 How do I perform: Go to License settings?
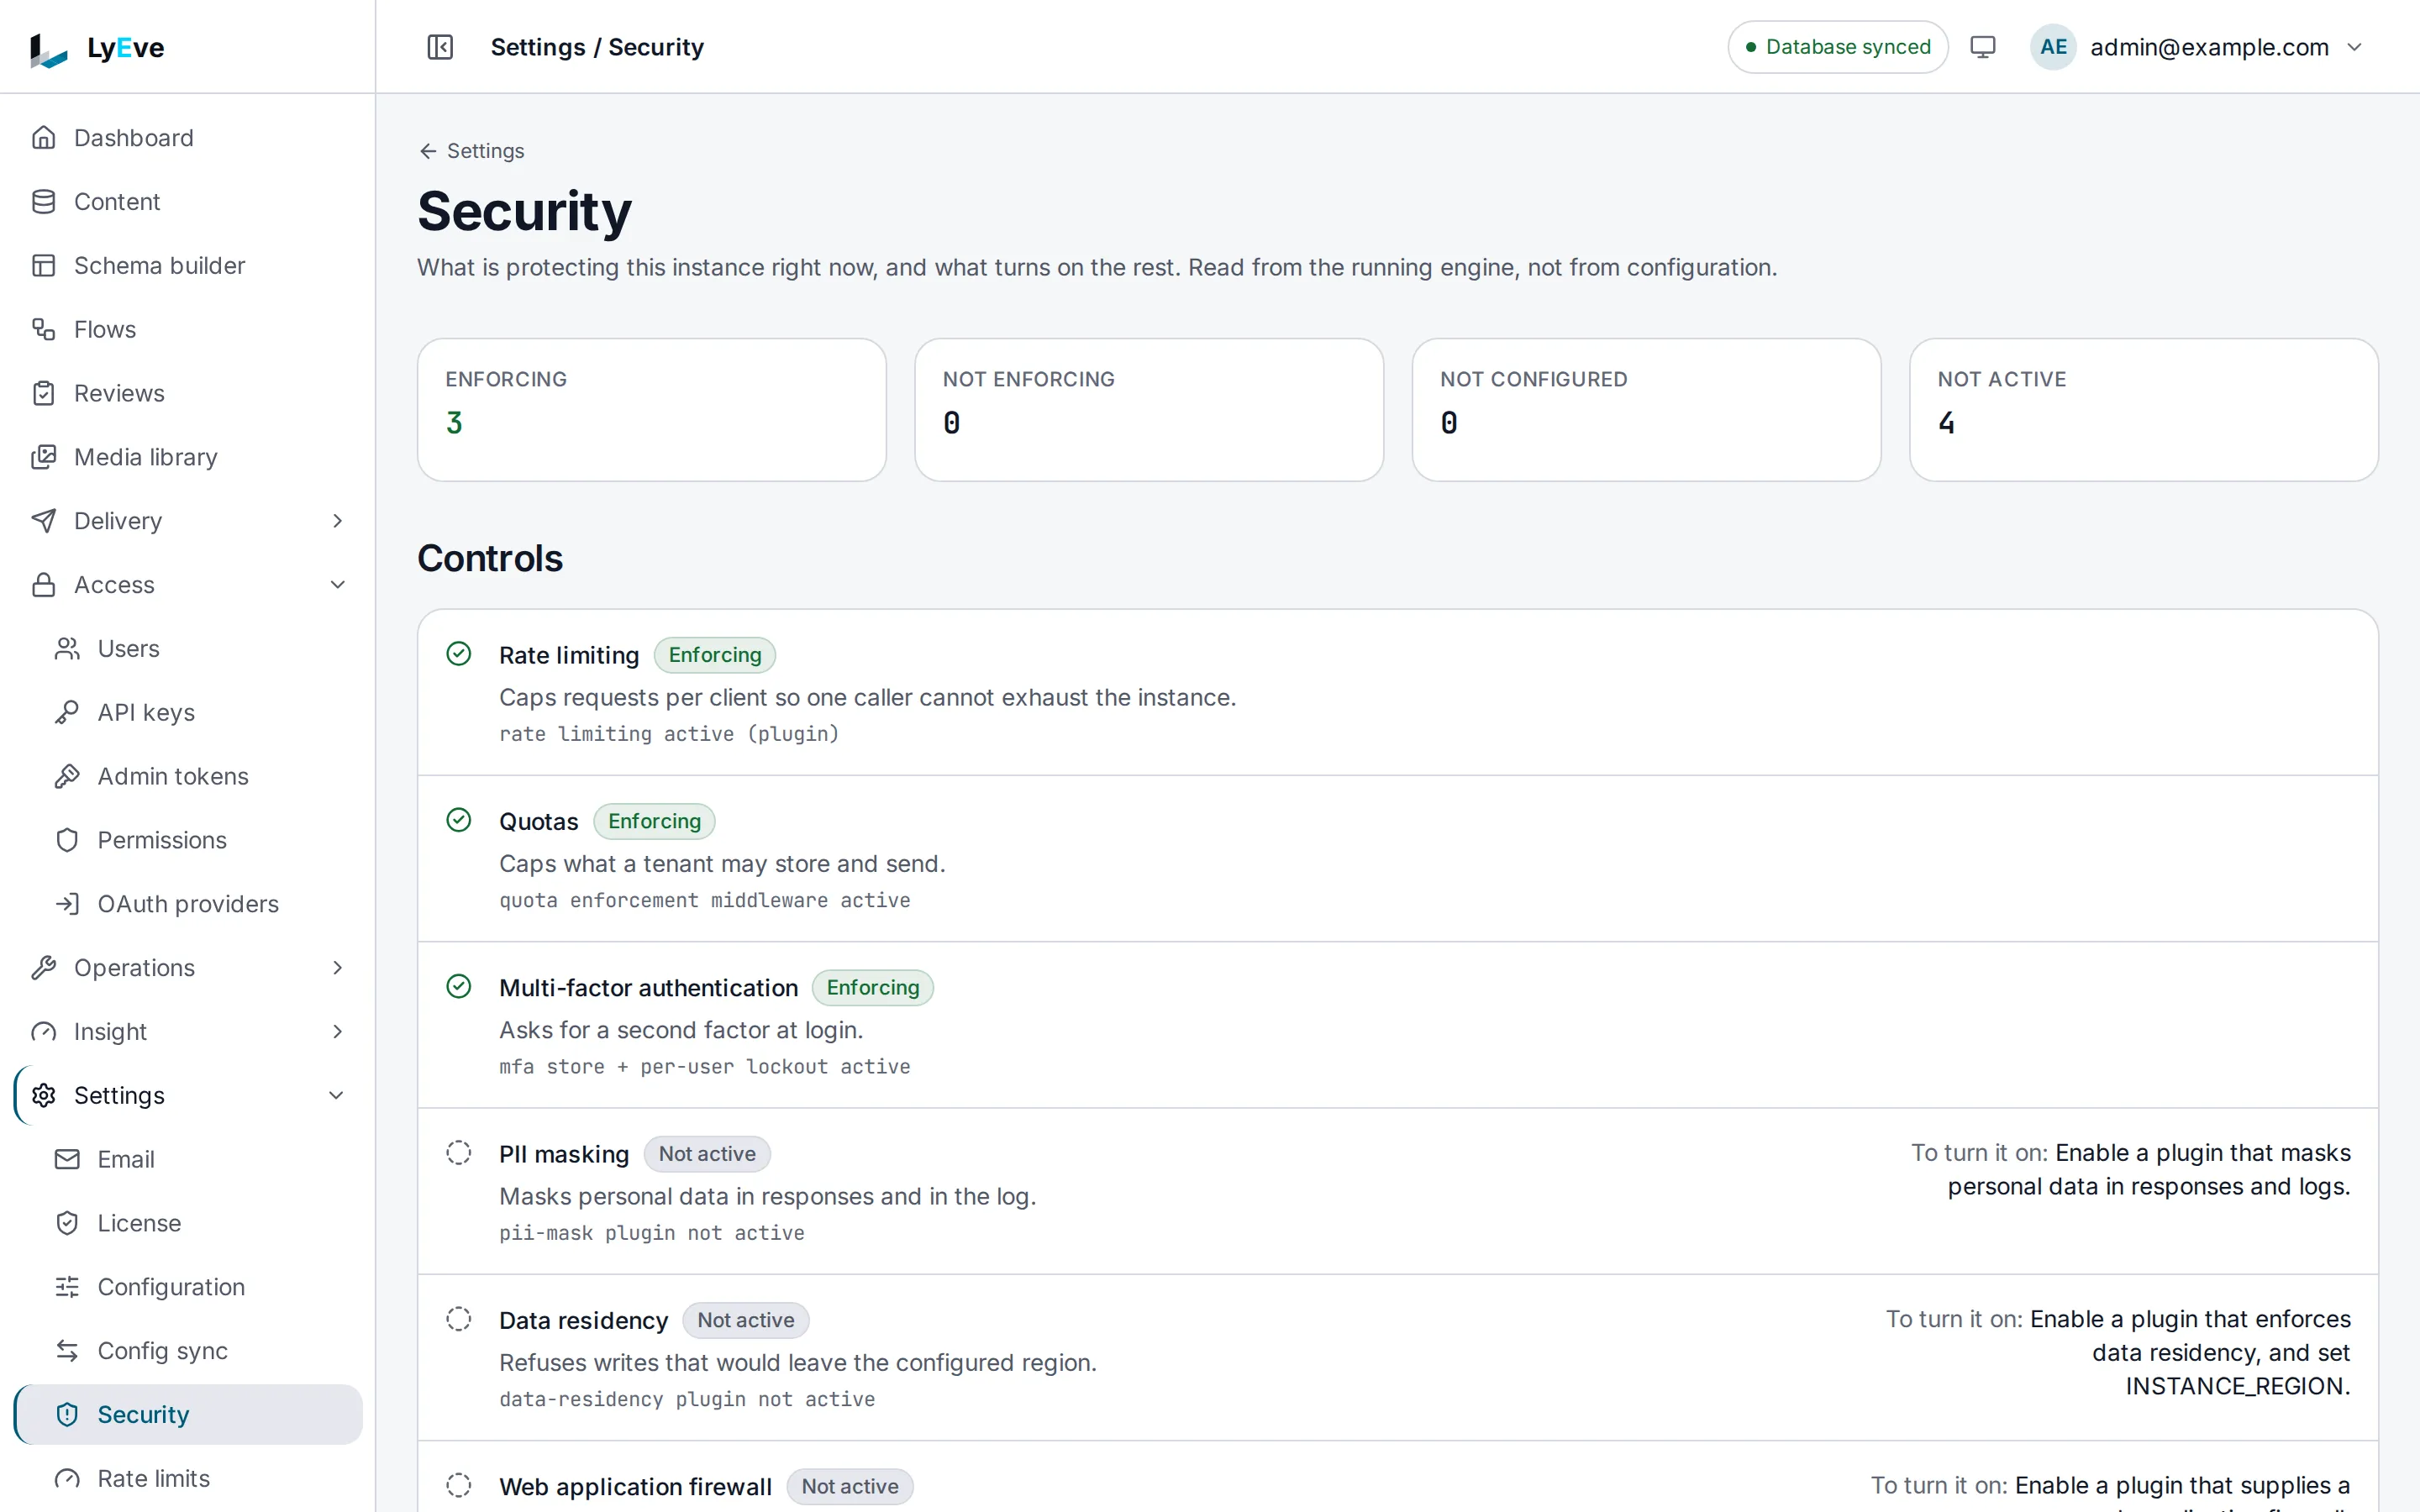[x=188, y=1223]
